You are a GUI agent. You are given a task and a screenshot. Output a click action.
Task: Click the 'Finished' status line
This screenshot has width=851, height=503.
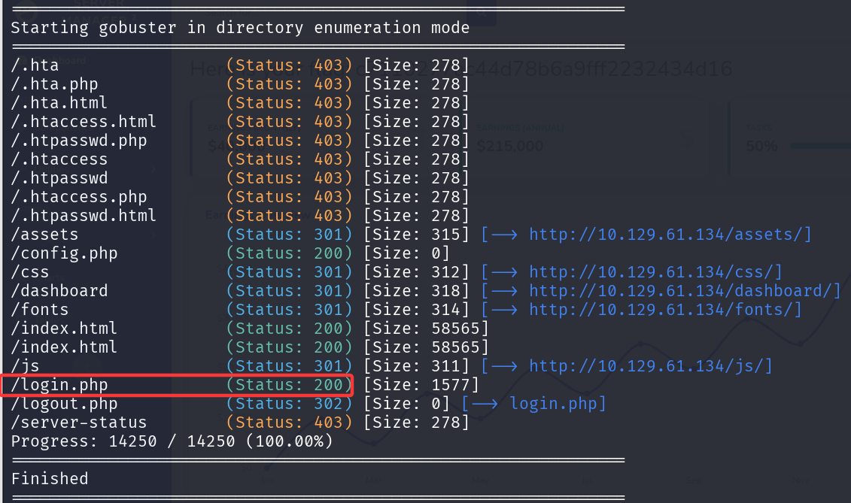(50, 479)
